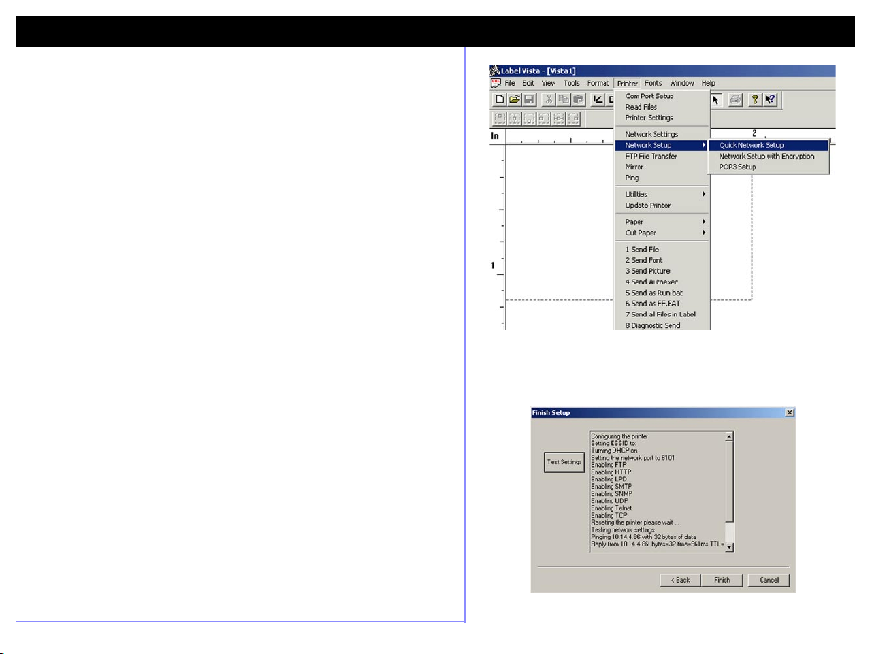Click the align-to-top alignment icon
Image resolution: width=872 pixels, height=654 pixels.
click(x=500, y=118)
